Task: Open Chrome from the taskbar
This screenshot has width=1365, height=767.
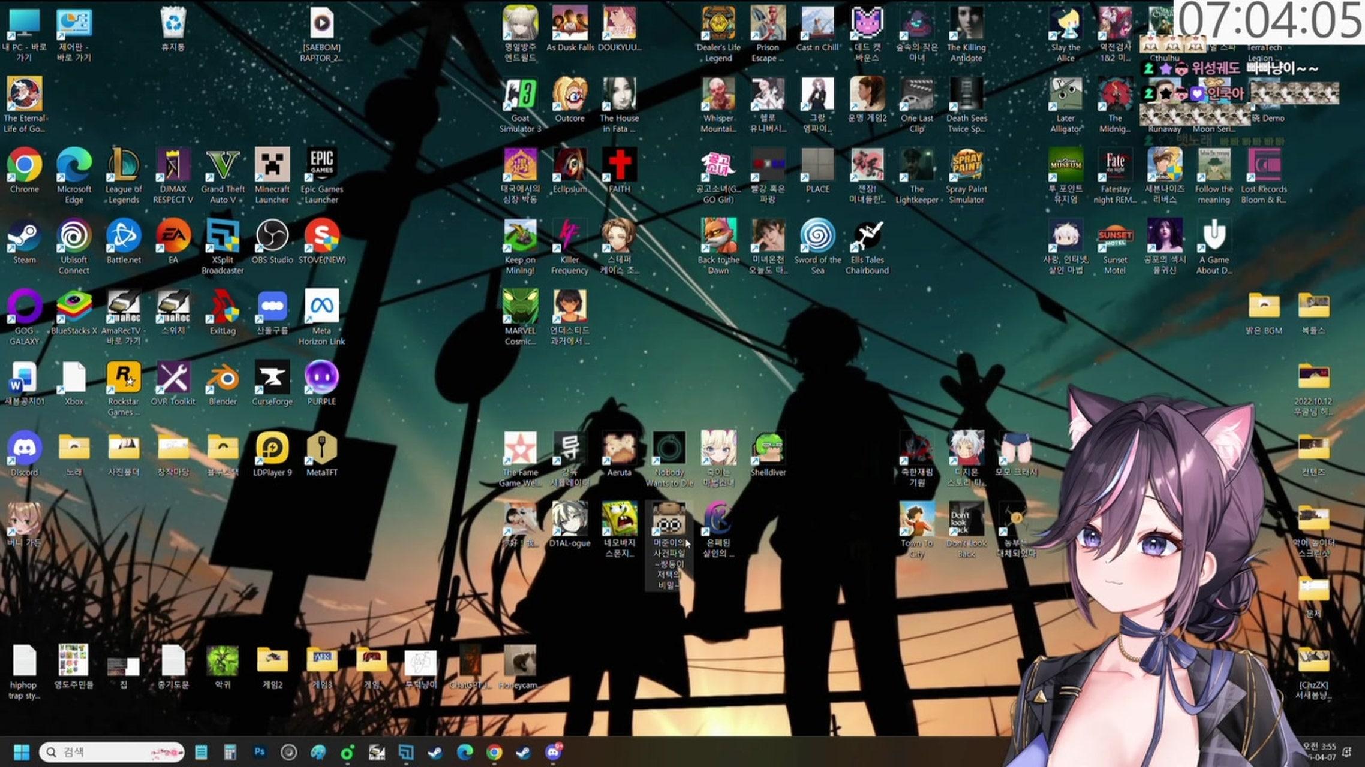Action: tap(494, 752)
